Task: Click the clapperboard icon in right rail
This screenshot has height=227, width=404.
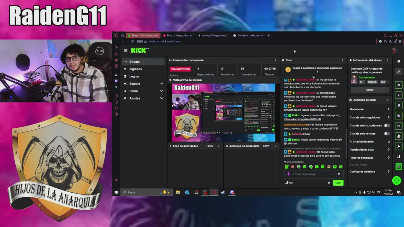Action: click(399, 167)
